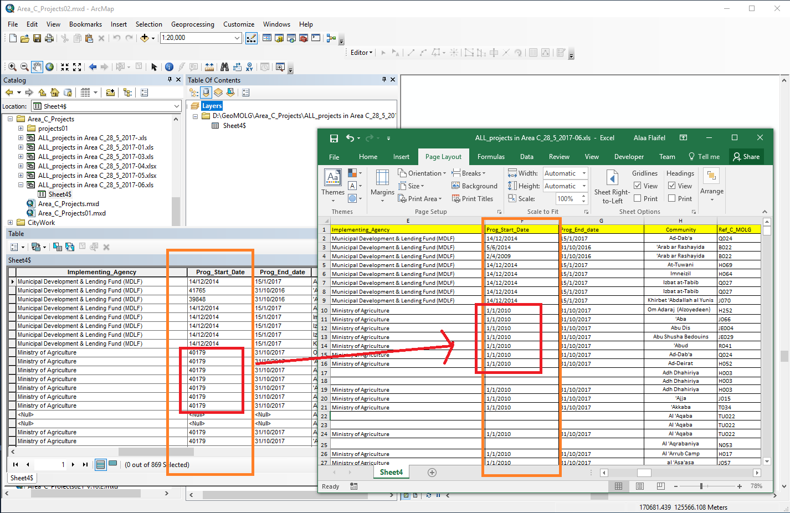Open the Geoprocessing menu in ArcMap

193,24
